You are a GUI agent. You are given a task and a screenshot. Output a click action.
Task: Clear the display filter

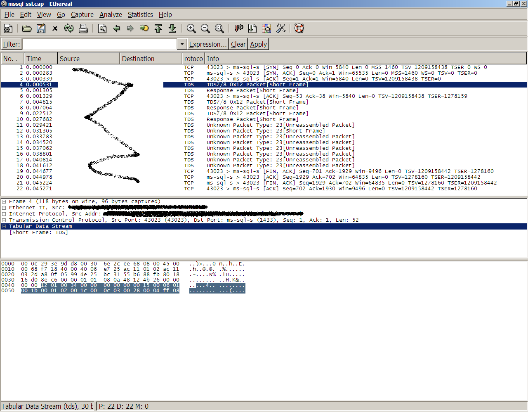click(x=238, y=44)
